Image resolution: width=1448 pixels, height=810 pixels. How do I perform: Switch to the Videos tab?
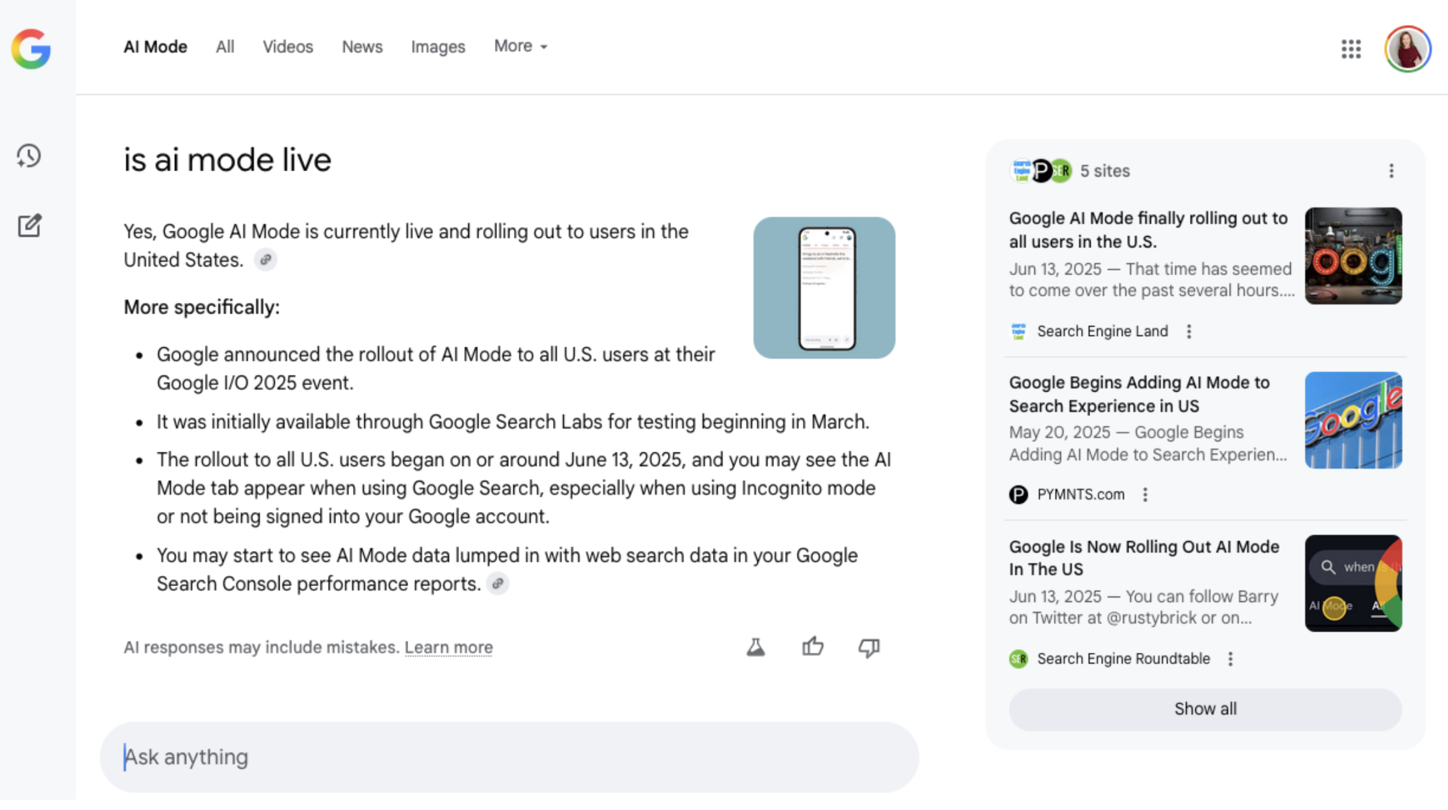click(288, 47)
